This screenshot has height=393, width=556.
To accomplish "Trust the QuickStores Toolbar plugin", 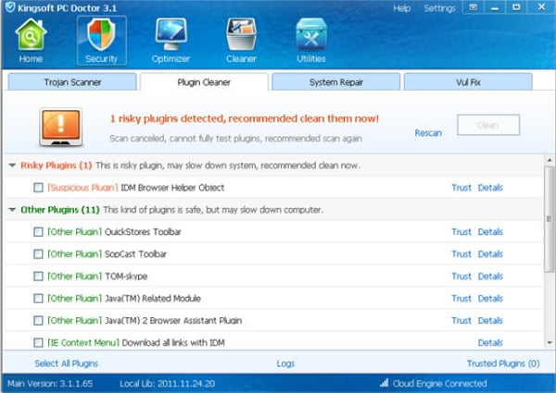I will [461, 232].
